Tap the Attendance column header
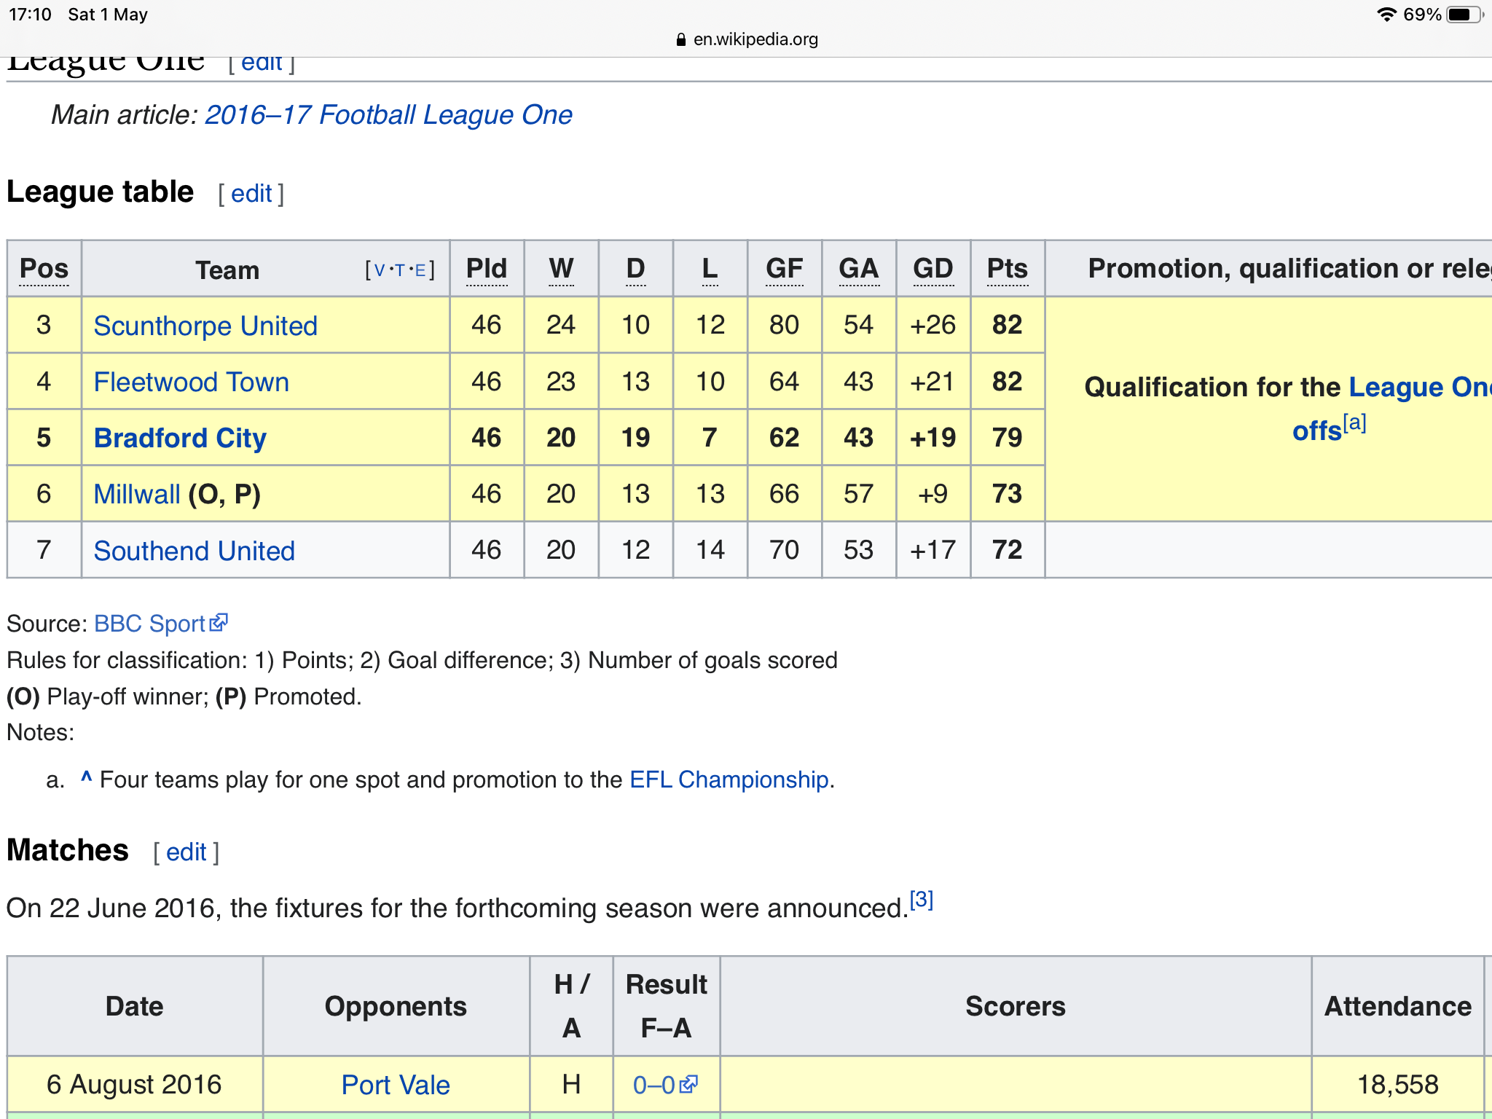The width and height of the screenshot is (1492, 1119). [x=1398, y=1006]
